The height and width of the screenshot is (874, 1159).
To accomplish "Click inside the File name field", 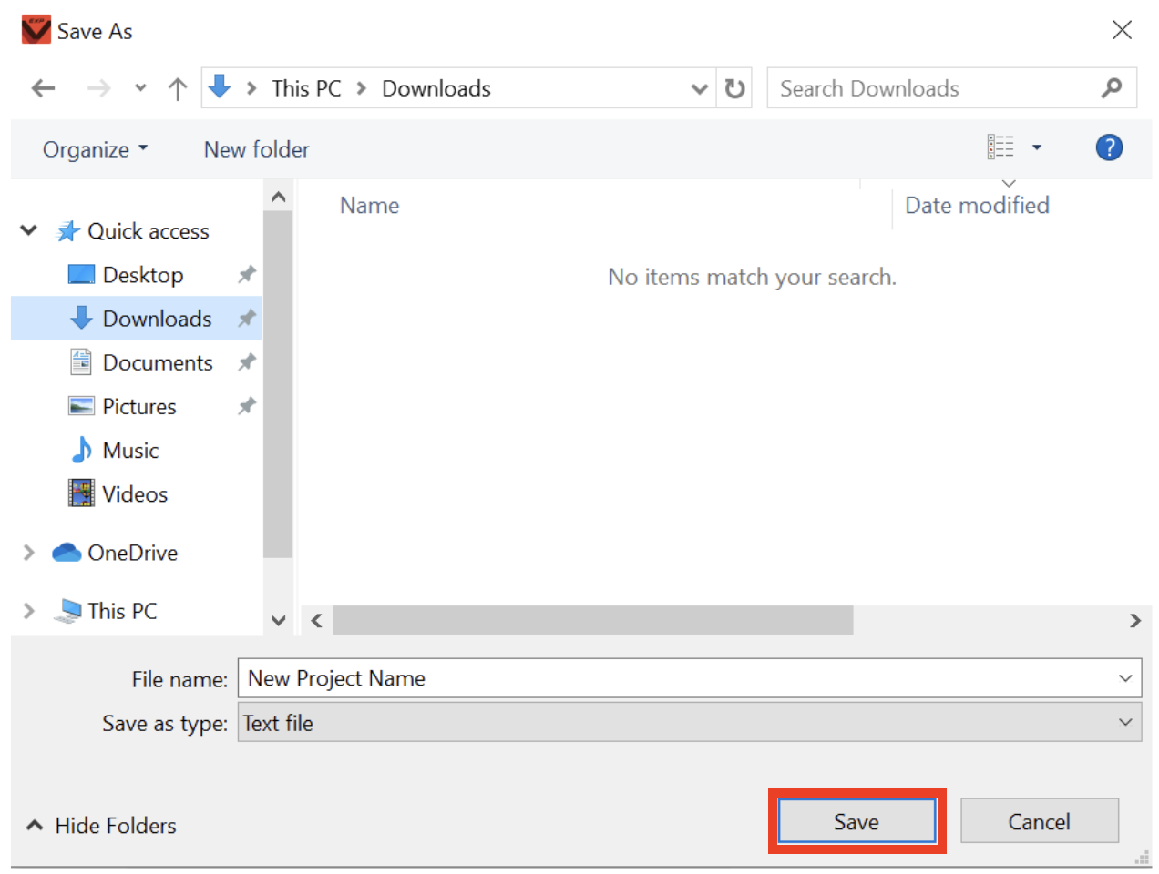I will click(x=547, y=678).
